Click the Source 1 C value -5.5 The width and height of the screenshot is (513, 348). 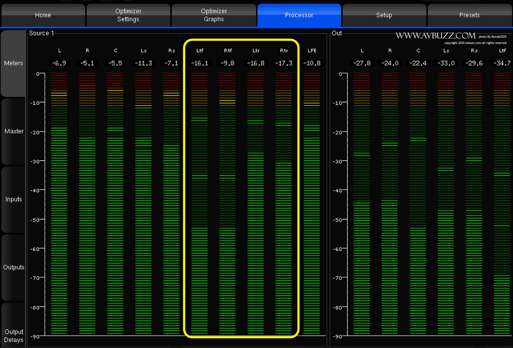click(115, 63)
